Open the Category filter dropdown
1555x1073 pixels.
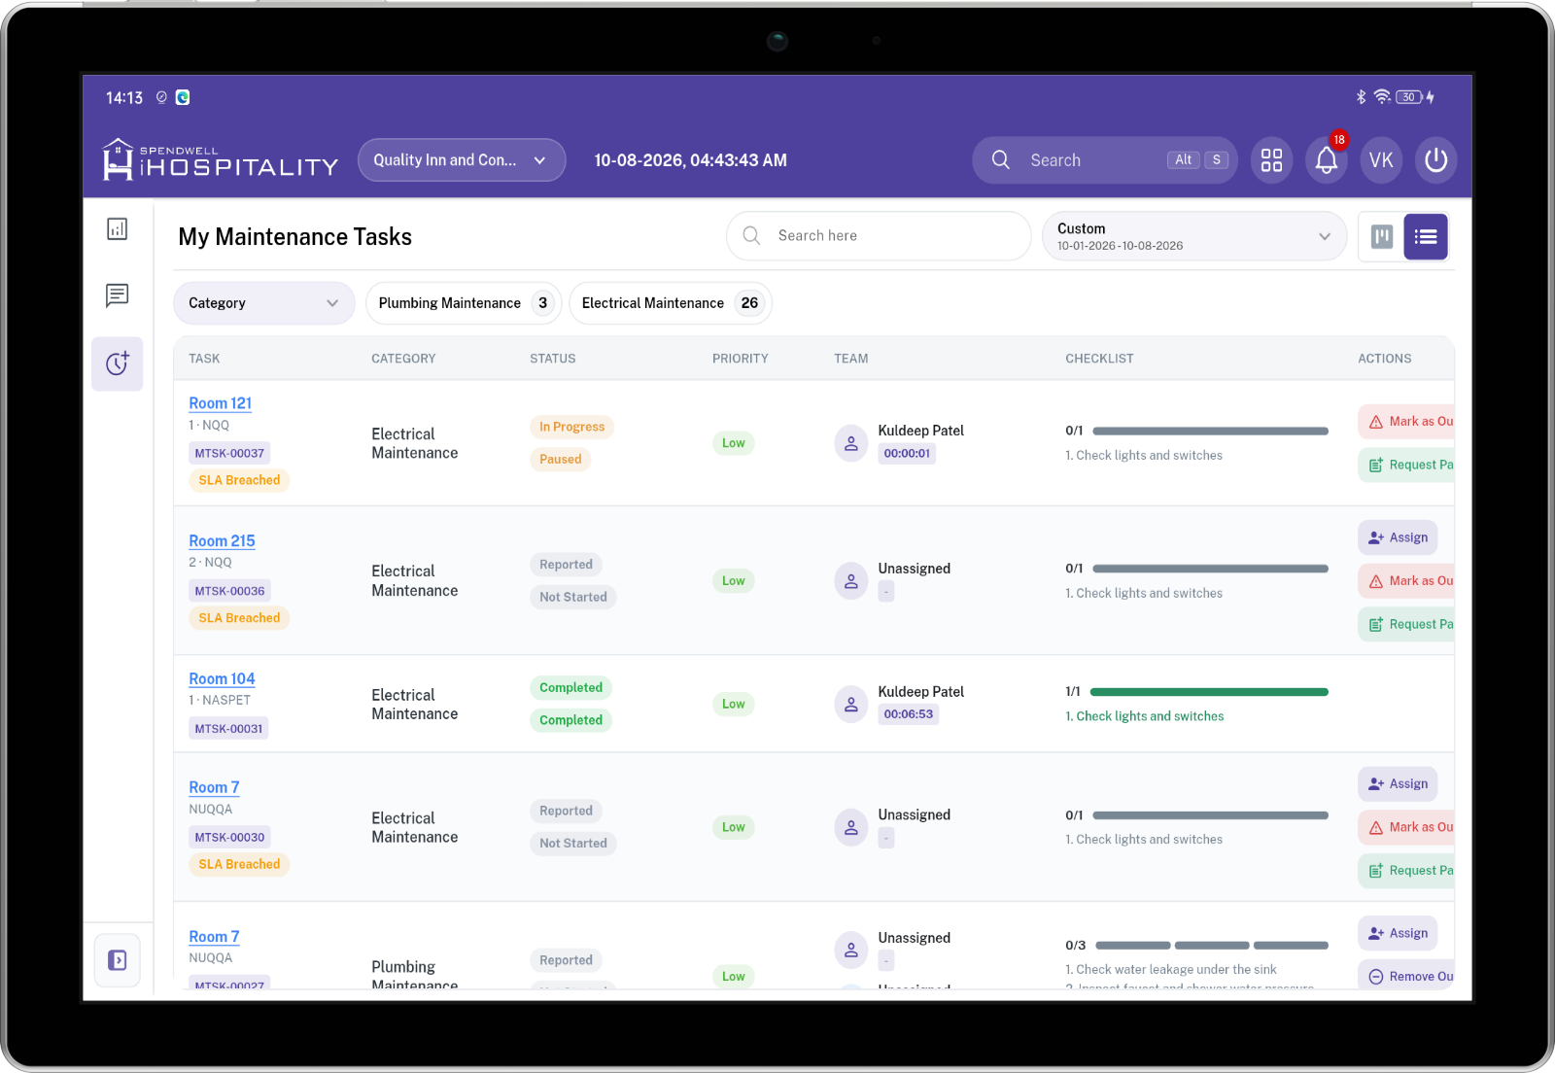click(264, 303)
